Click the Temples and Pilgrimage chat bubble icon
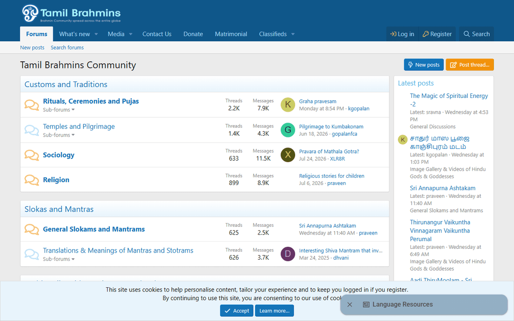514x321 pixels. (32, 130)
